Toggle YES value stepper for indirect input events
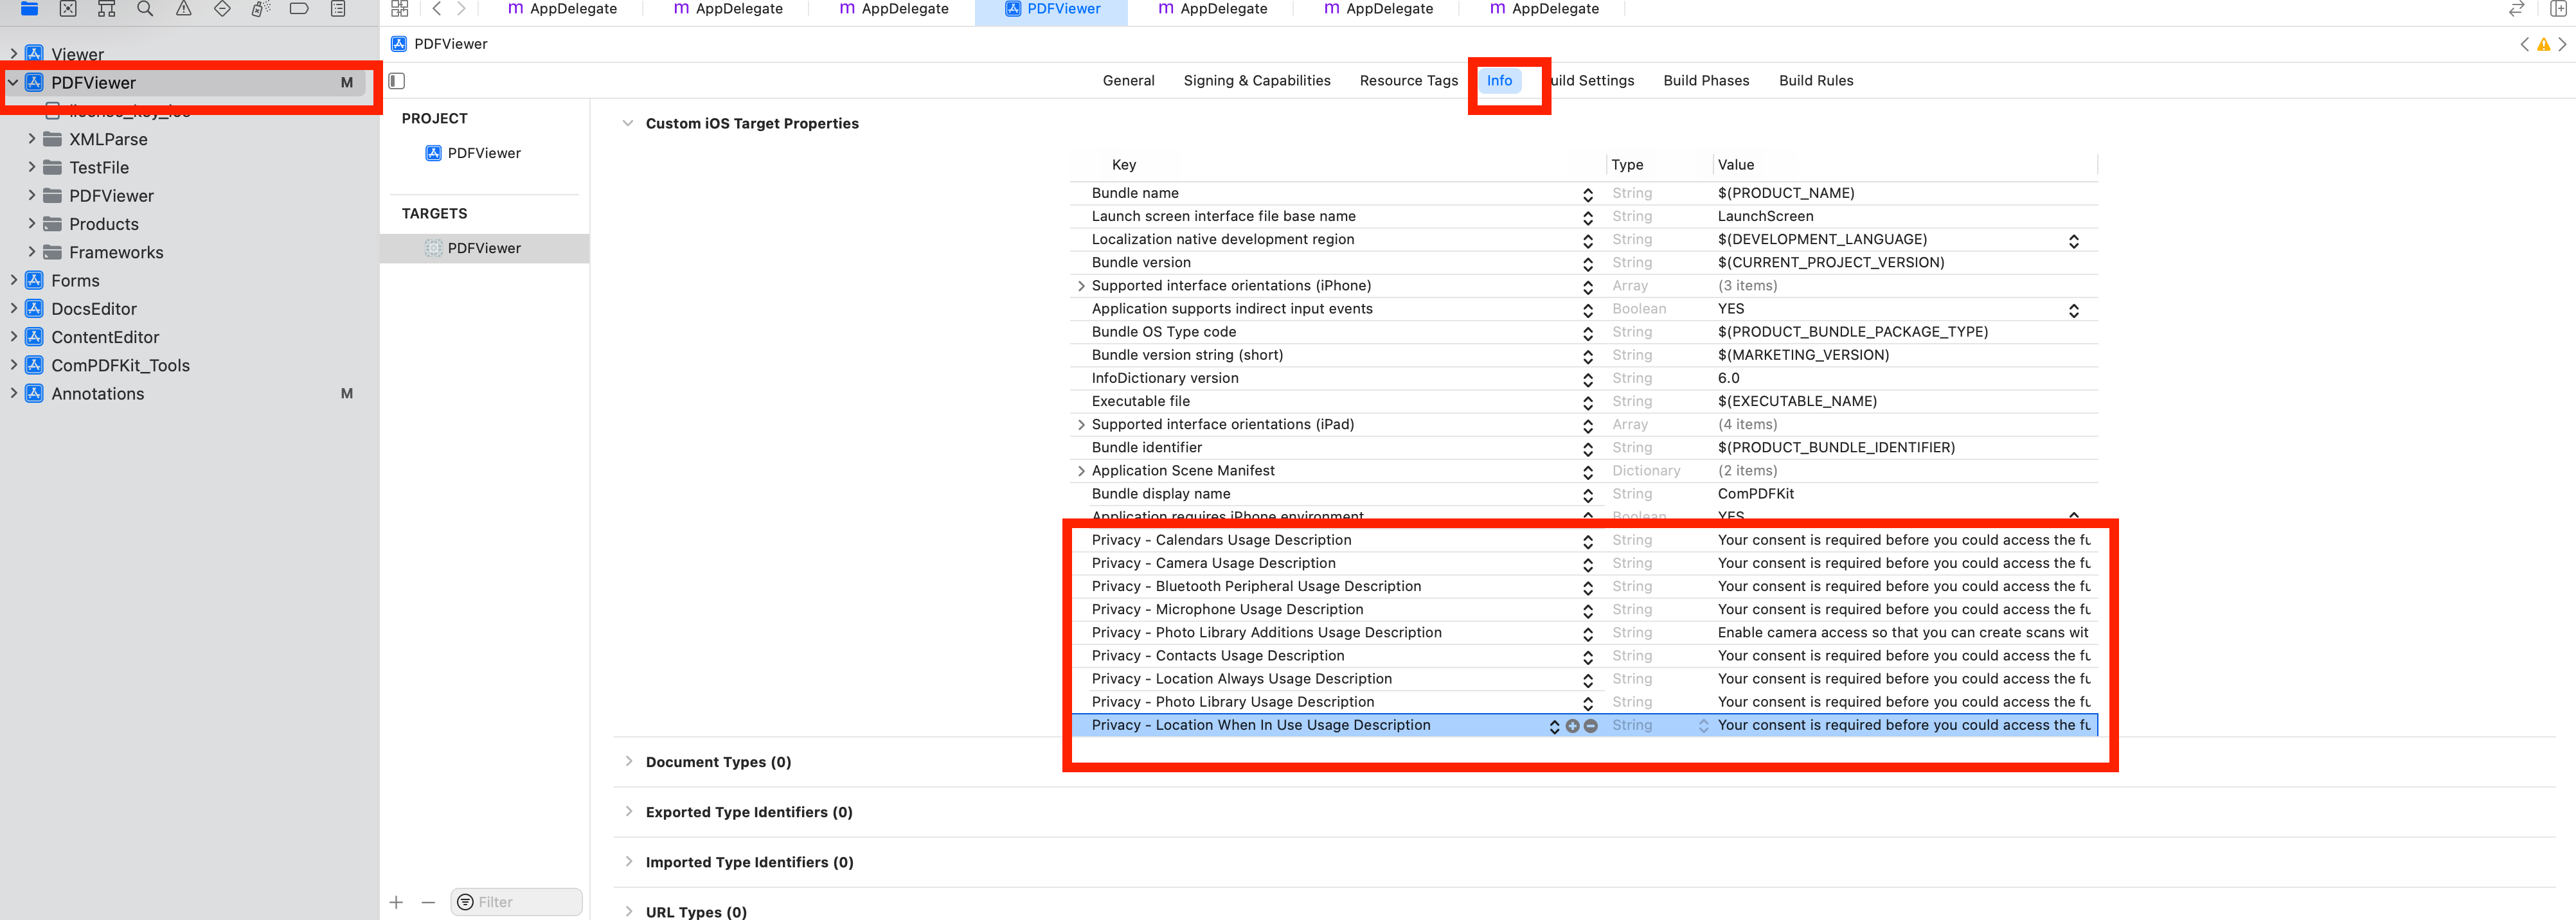Screen dimensions: 2576x920 tap(2073, 310)
